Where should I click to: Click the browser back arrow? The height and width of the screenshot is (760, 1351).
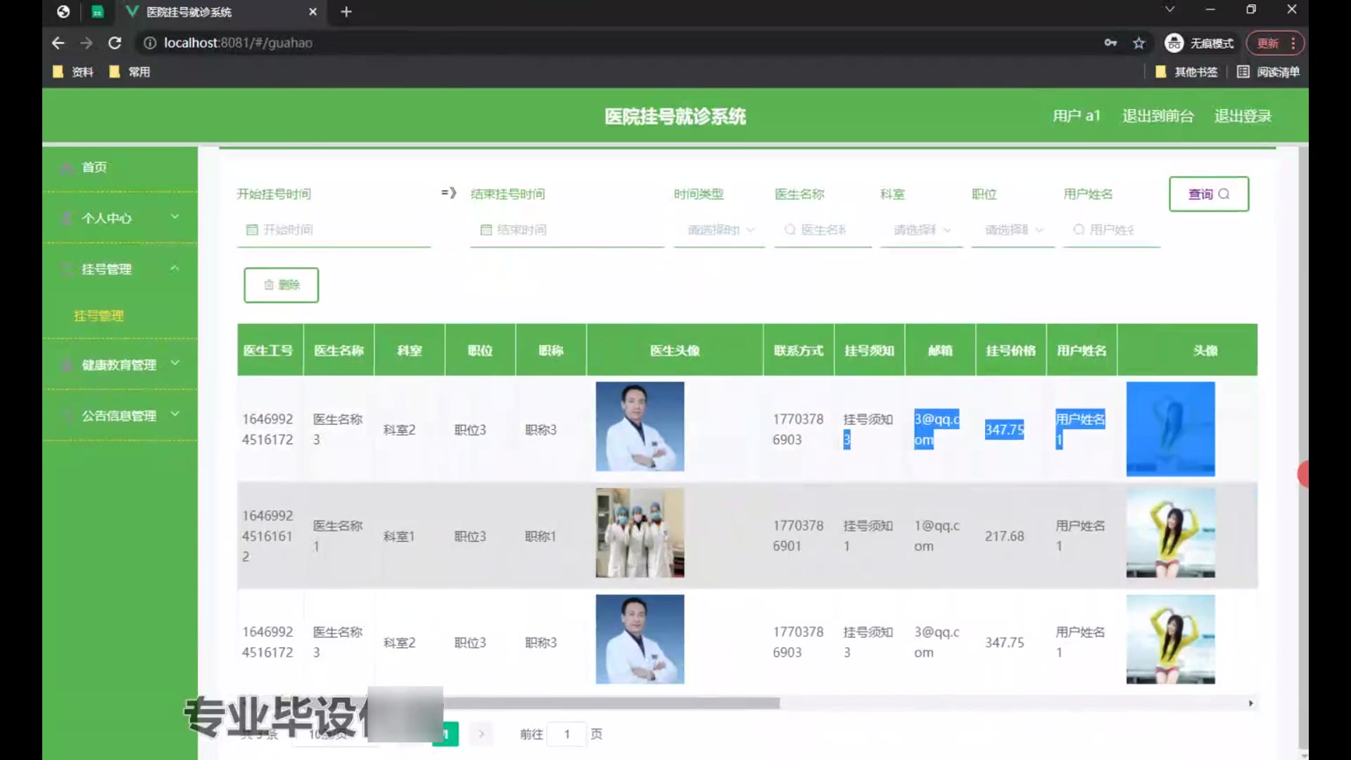click(x=58, y=43)
